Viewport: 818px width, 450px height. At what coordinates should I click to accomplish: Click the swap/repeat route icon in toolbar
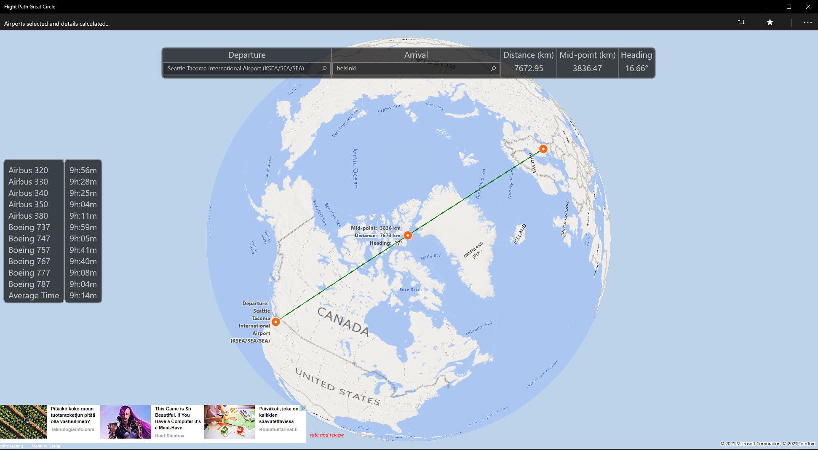(741, 22)
